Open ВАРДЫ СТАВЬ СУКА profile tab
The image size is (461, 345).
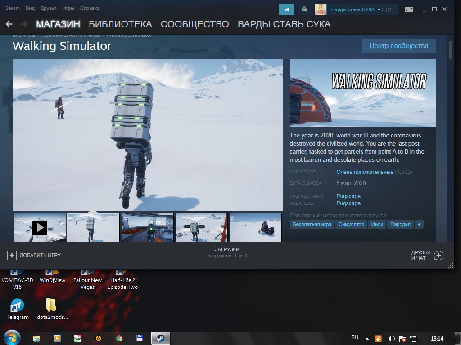(x=284, y=24)
